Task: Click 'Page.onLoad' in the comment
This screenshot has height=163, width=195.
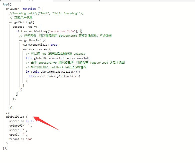Action: 99,63
